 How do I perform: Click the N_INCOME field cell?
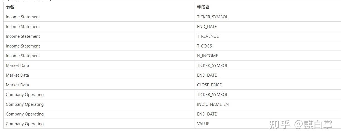[207, 56]
